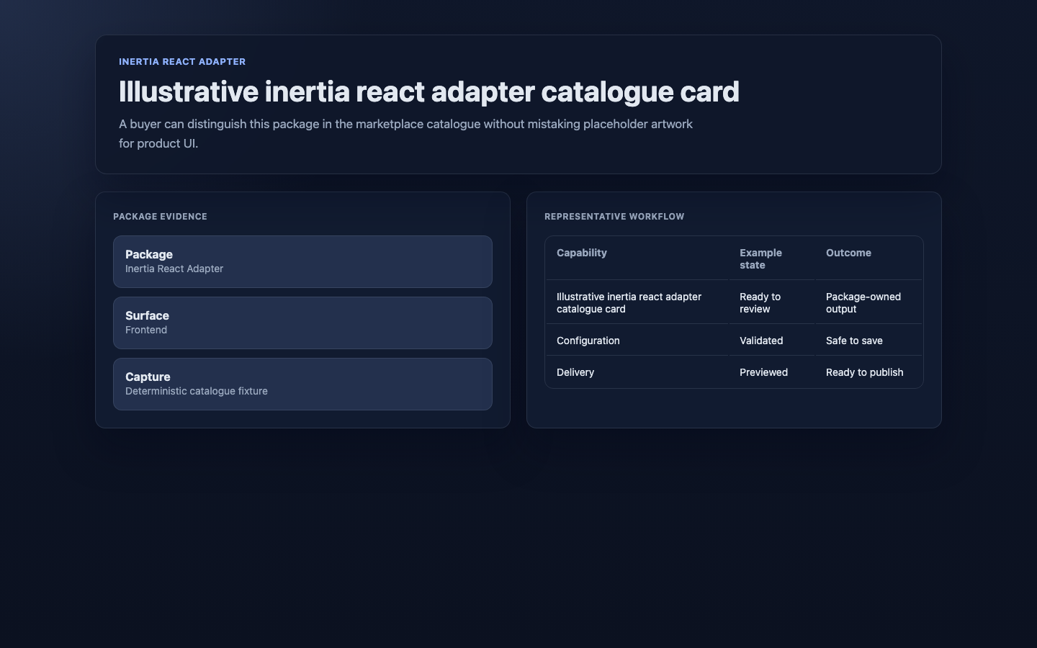The image size is (1037, 648).
Task: Click the Capability column header
Action: click(637, 258)
